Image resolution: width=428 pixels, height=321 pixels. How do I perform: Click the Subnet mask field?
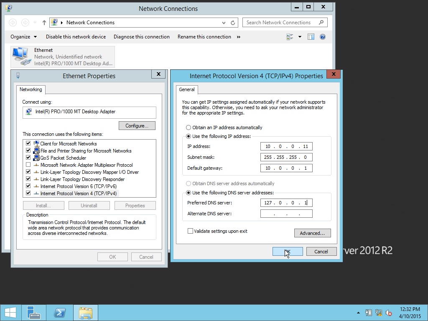click(286, 157)
